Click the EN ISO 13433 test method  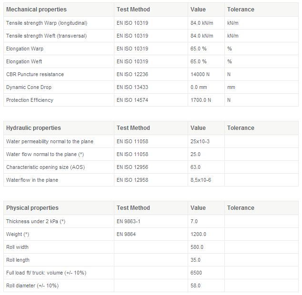click(x=132, y=87)
